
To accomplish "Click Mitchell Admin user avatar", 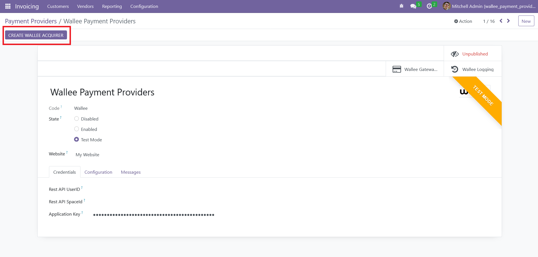I will pyautogui.click(x=446, y=6).
